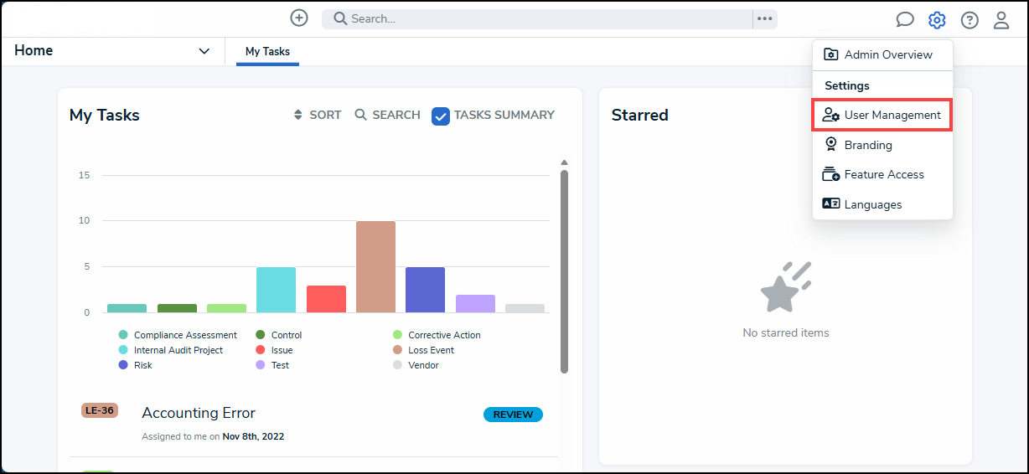Click the Search magnifier in My Tasks

pos(361,115)
